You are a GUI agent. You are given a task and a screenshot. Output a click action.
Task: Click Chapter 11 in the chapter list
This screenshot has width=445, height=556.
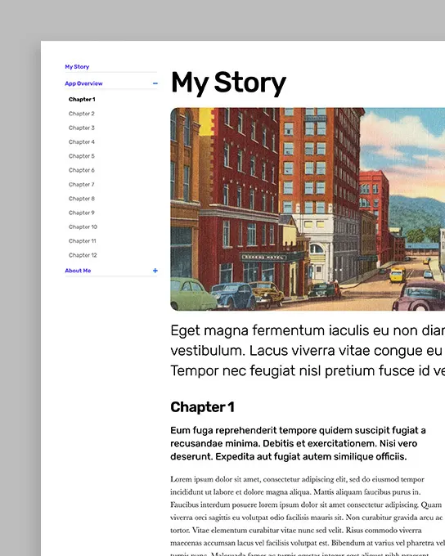pos(83,241)
